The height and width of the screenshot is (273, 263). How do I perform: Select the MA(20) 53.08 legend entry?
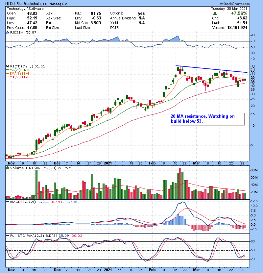coord(18,70)
